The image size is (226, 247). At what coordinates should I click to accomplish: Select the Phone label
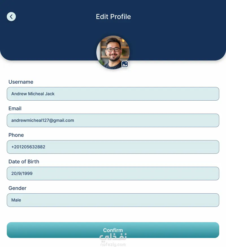(16, 135)
